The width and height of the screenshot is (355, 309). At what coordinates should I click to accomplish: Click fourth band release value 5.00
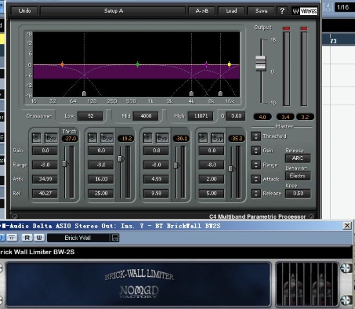point(212,193)
